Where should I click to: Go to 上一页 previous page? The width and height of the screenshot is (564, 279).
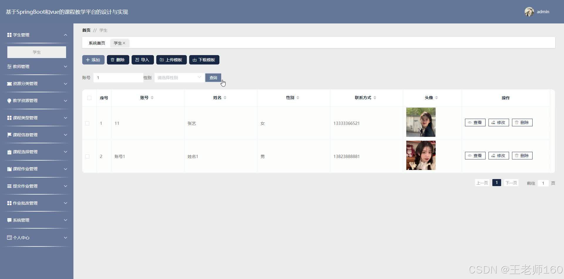[x=482, y=183]
